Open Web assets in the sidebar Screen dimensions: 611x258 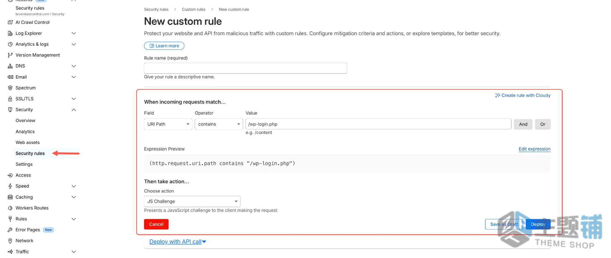point(28,143)
